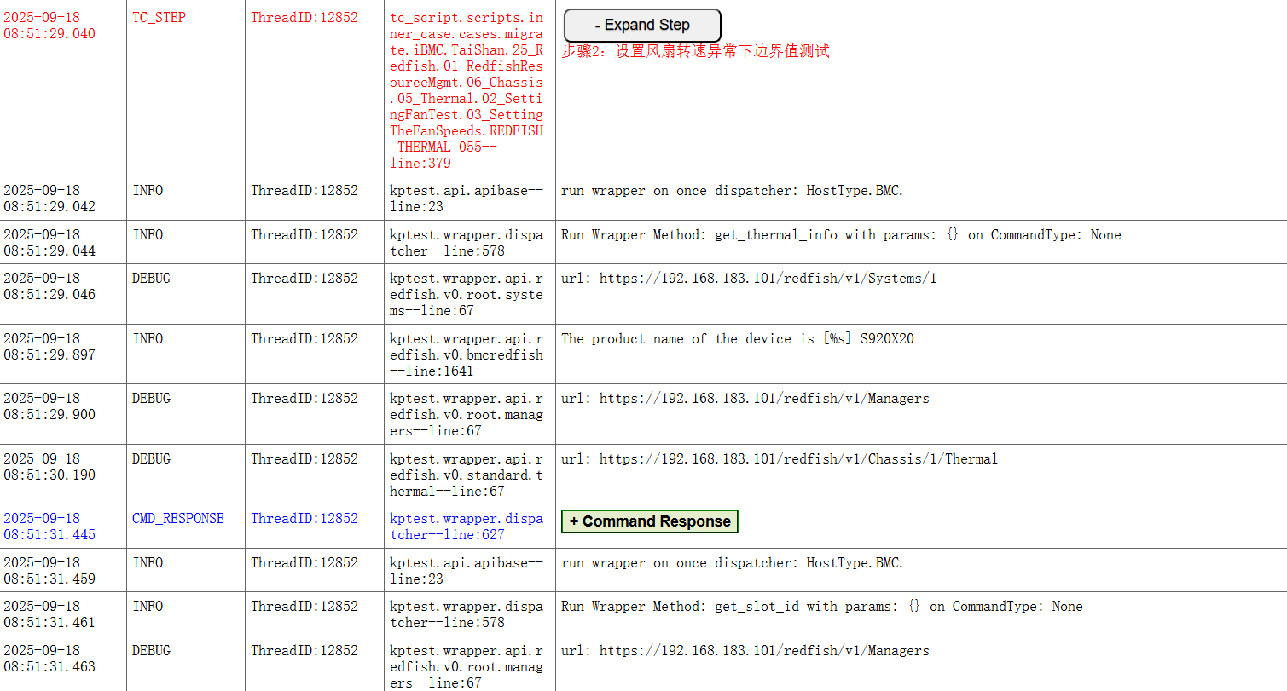Click the red 步骤2 step description text
The width and height of the screenshot is (1287, 691).
[x=695, y=52]
